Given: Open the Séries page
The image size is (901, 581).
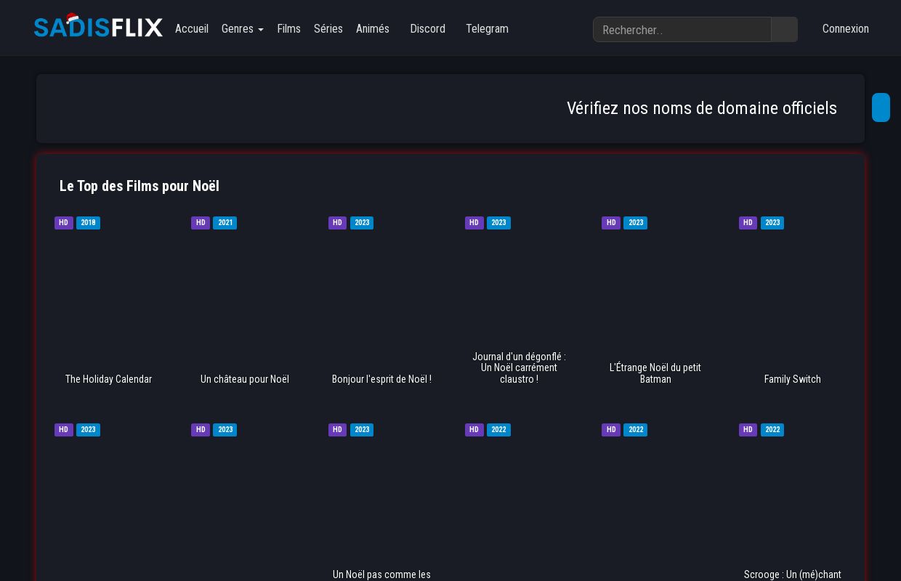Looking at the screenshot, I should click(328, 29).
